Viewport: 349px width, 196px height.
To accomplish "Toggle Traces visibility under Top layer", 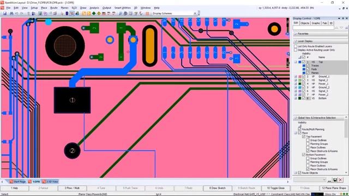I will [x=308, y=65].
